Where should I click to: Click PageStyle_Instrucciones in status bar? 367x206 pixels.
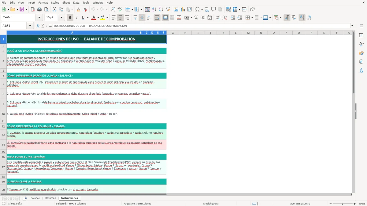tap(137, 204)
